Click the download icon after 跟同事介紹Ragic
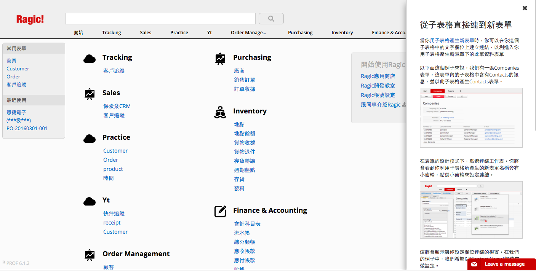536x271 pixels. click(404, 104)
